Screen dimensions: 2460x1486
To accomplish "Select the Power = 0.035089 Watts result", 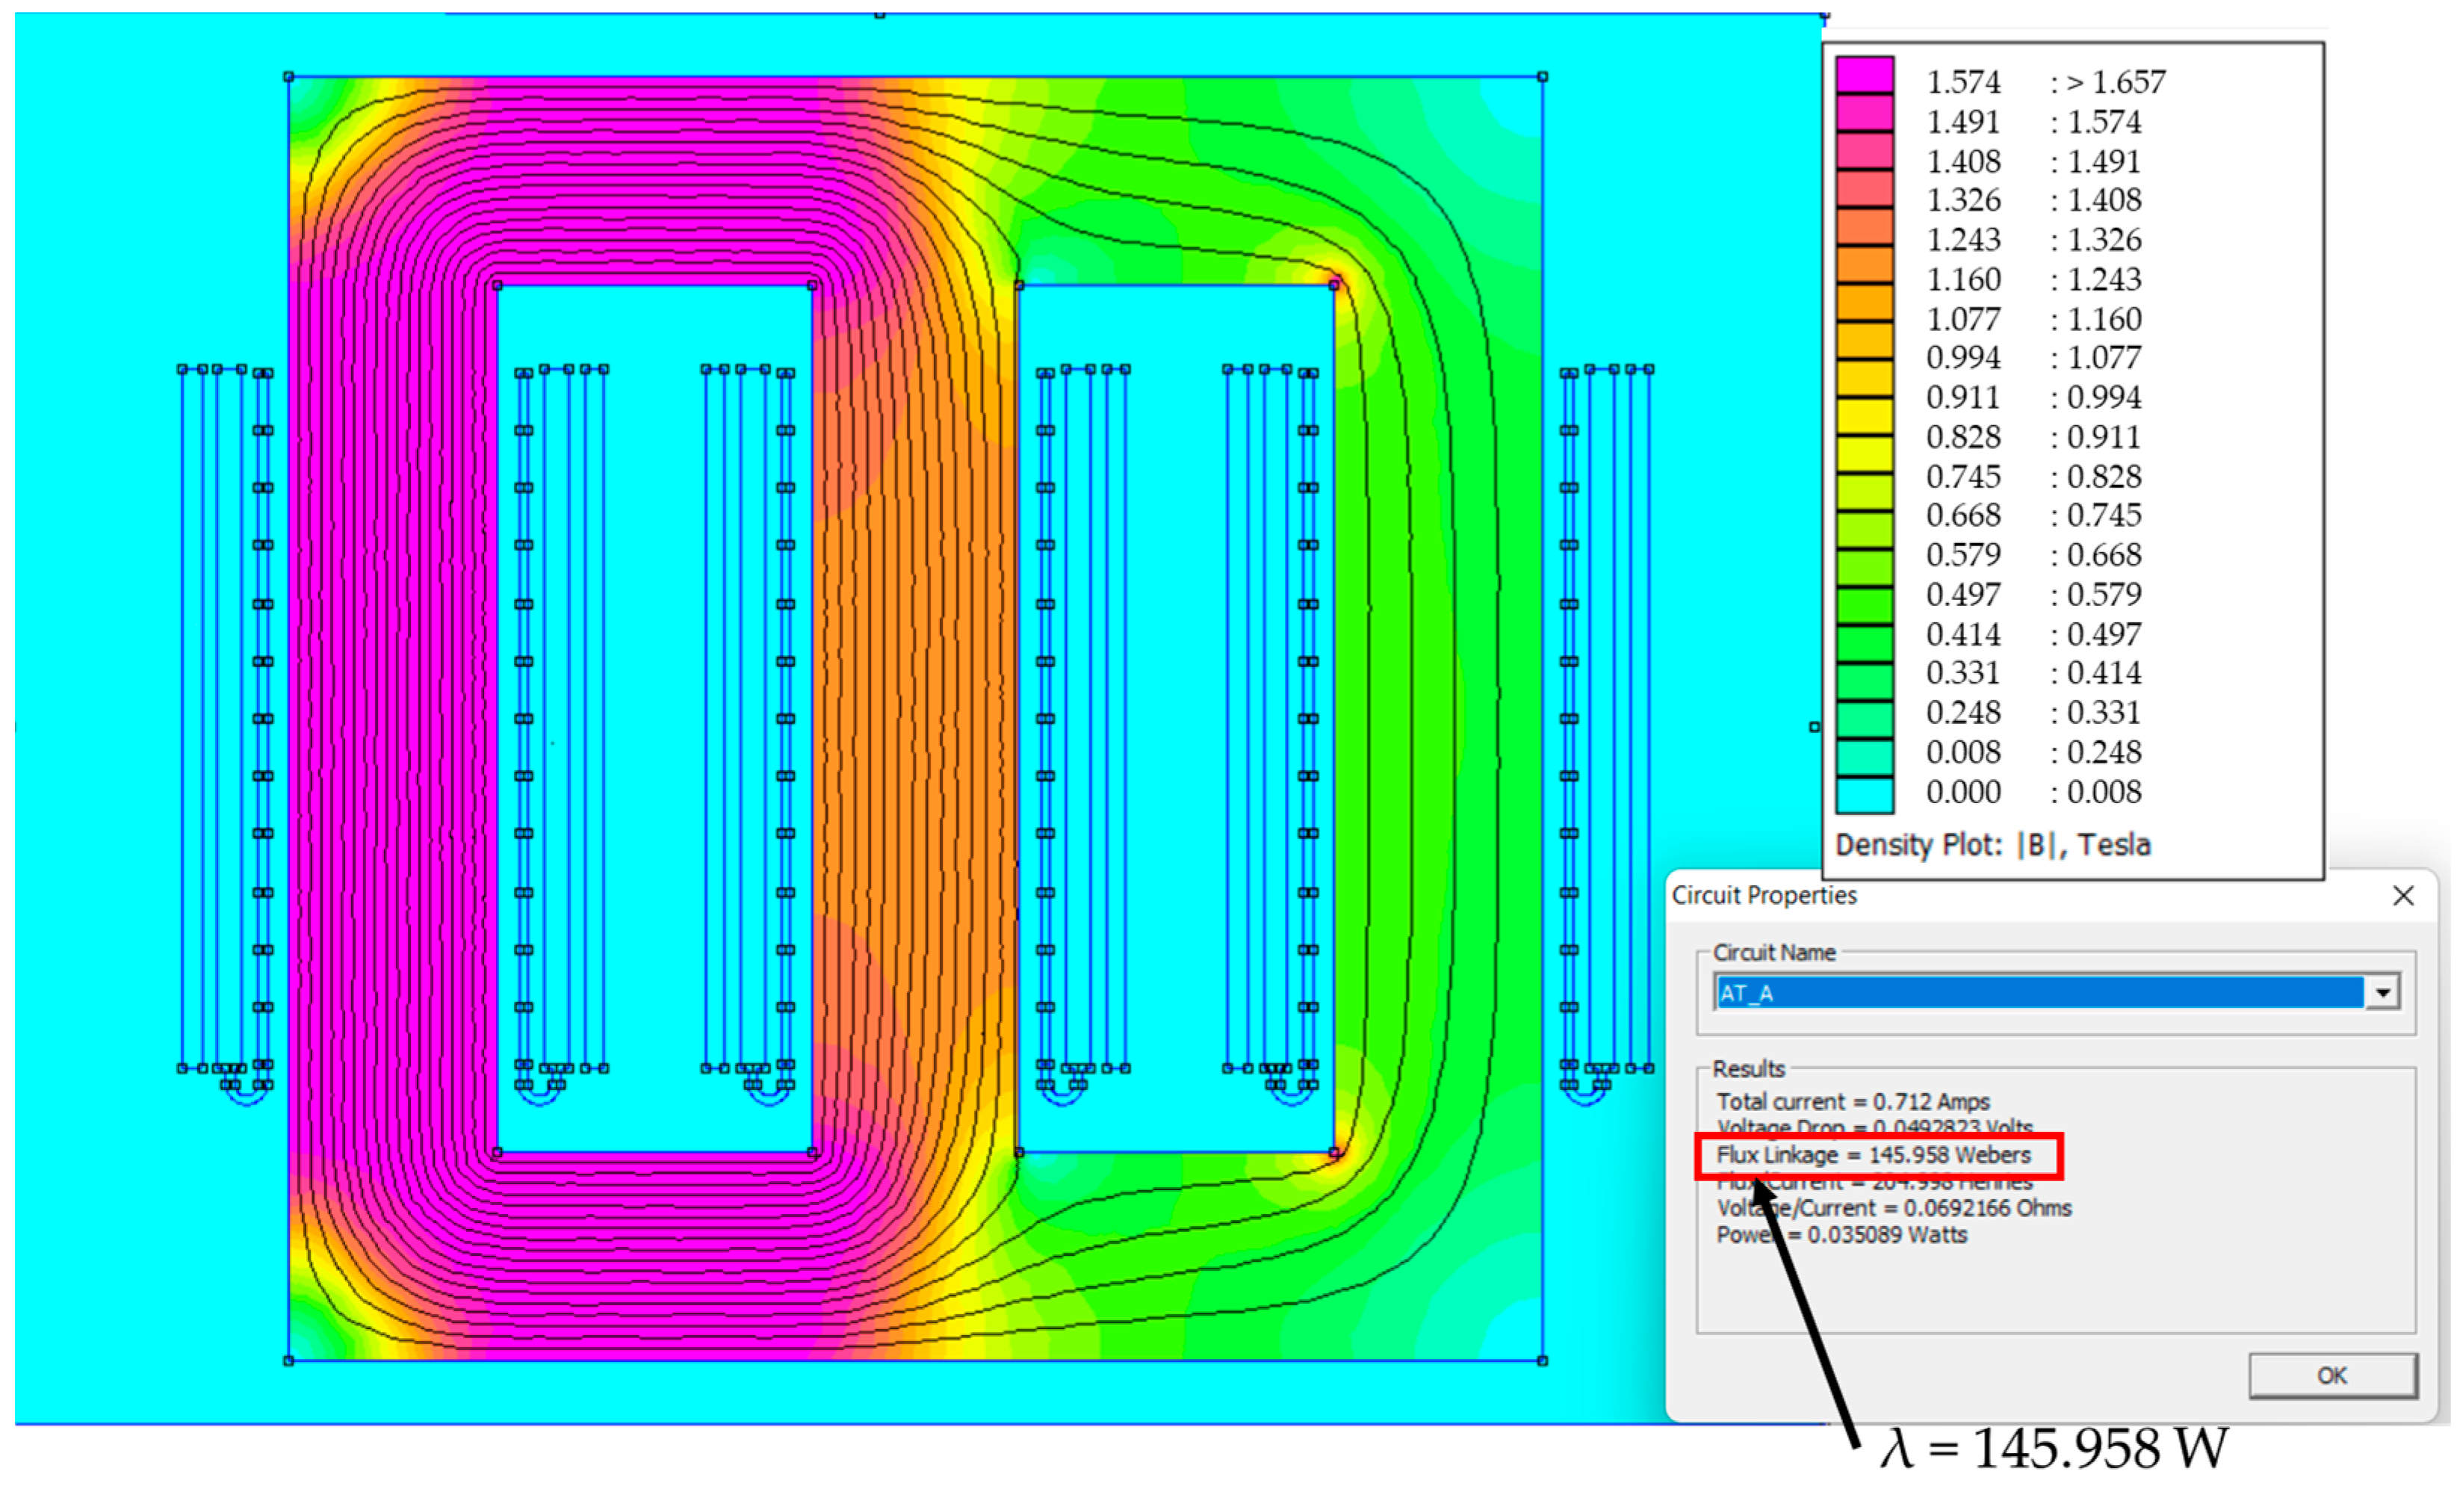I will click(1842, 1235).
